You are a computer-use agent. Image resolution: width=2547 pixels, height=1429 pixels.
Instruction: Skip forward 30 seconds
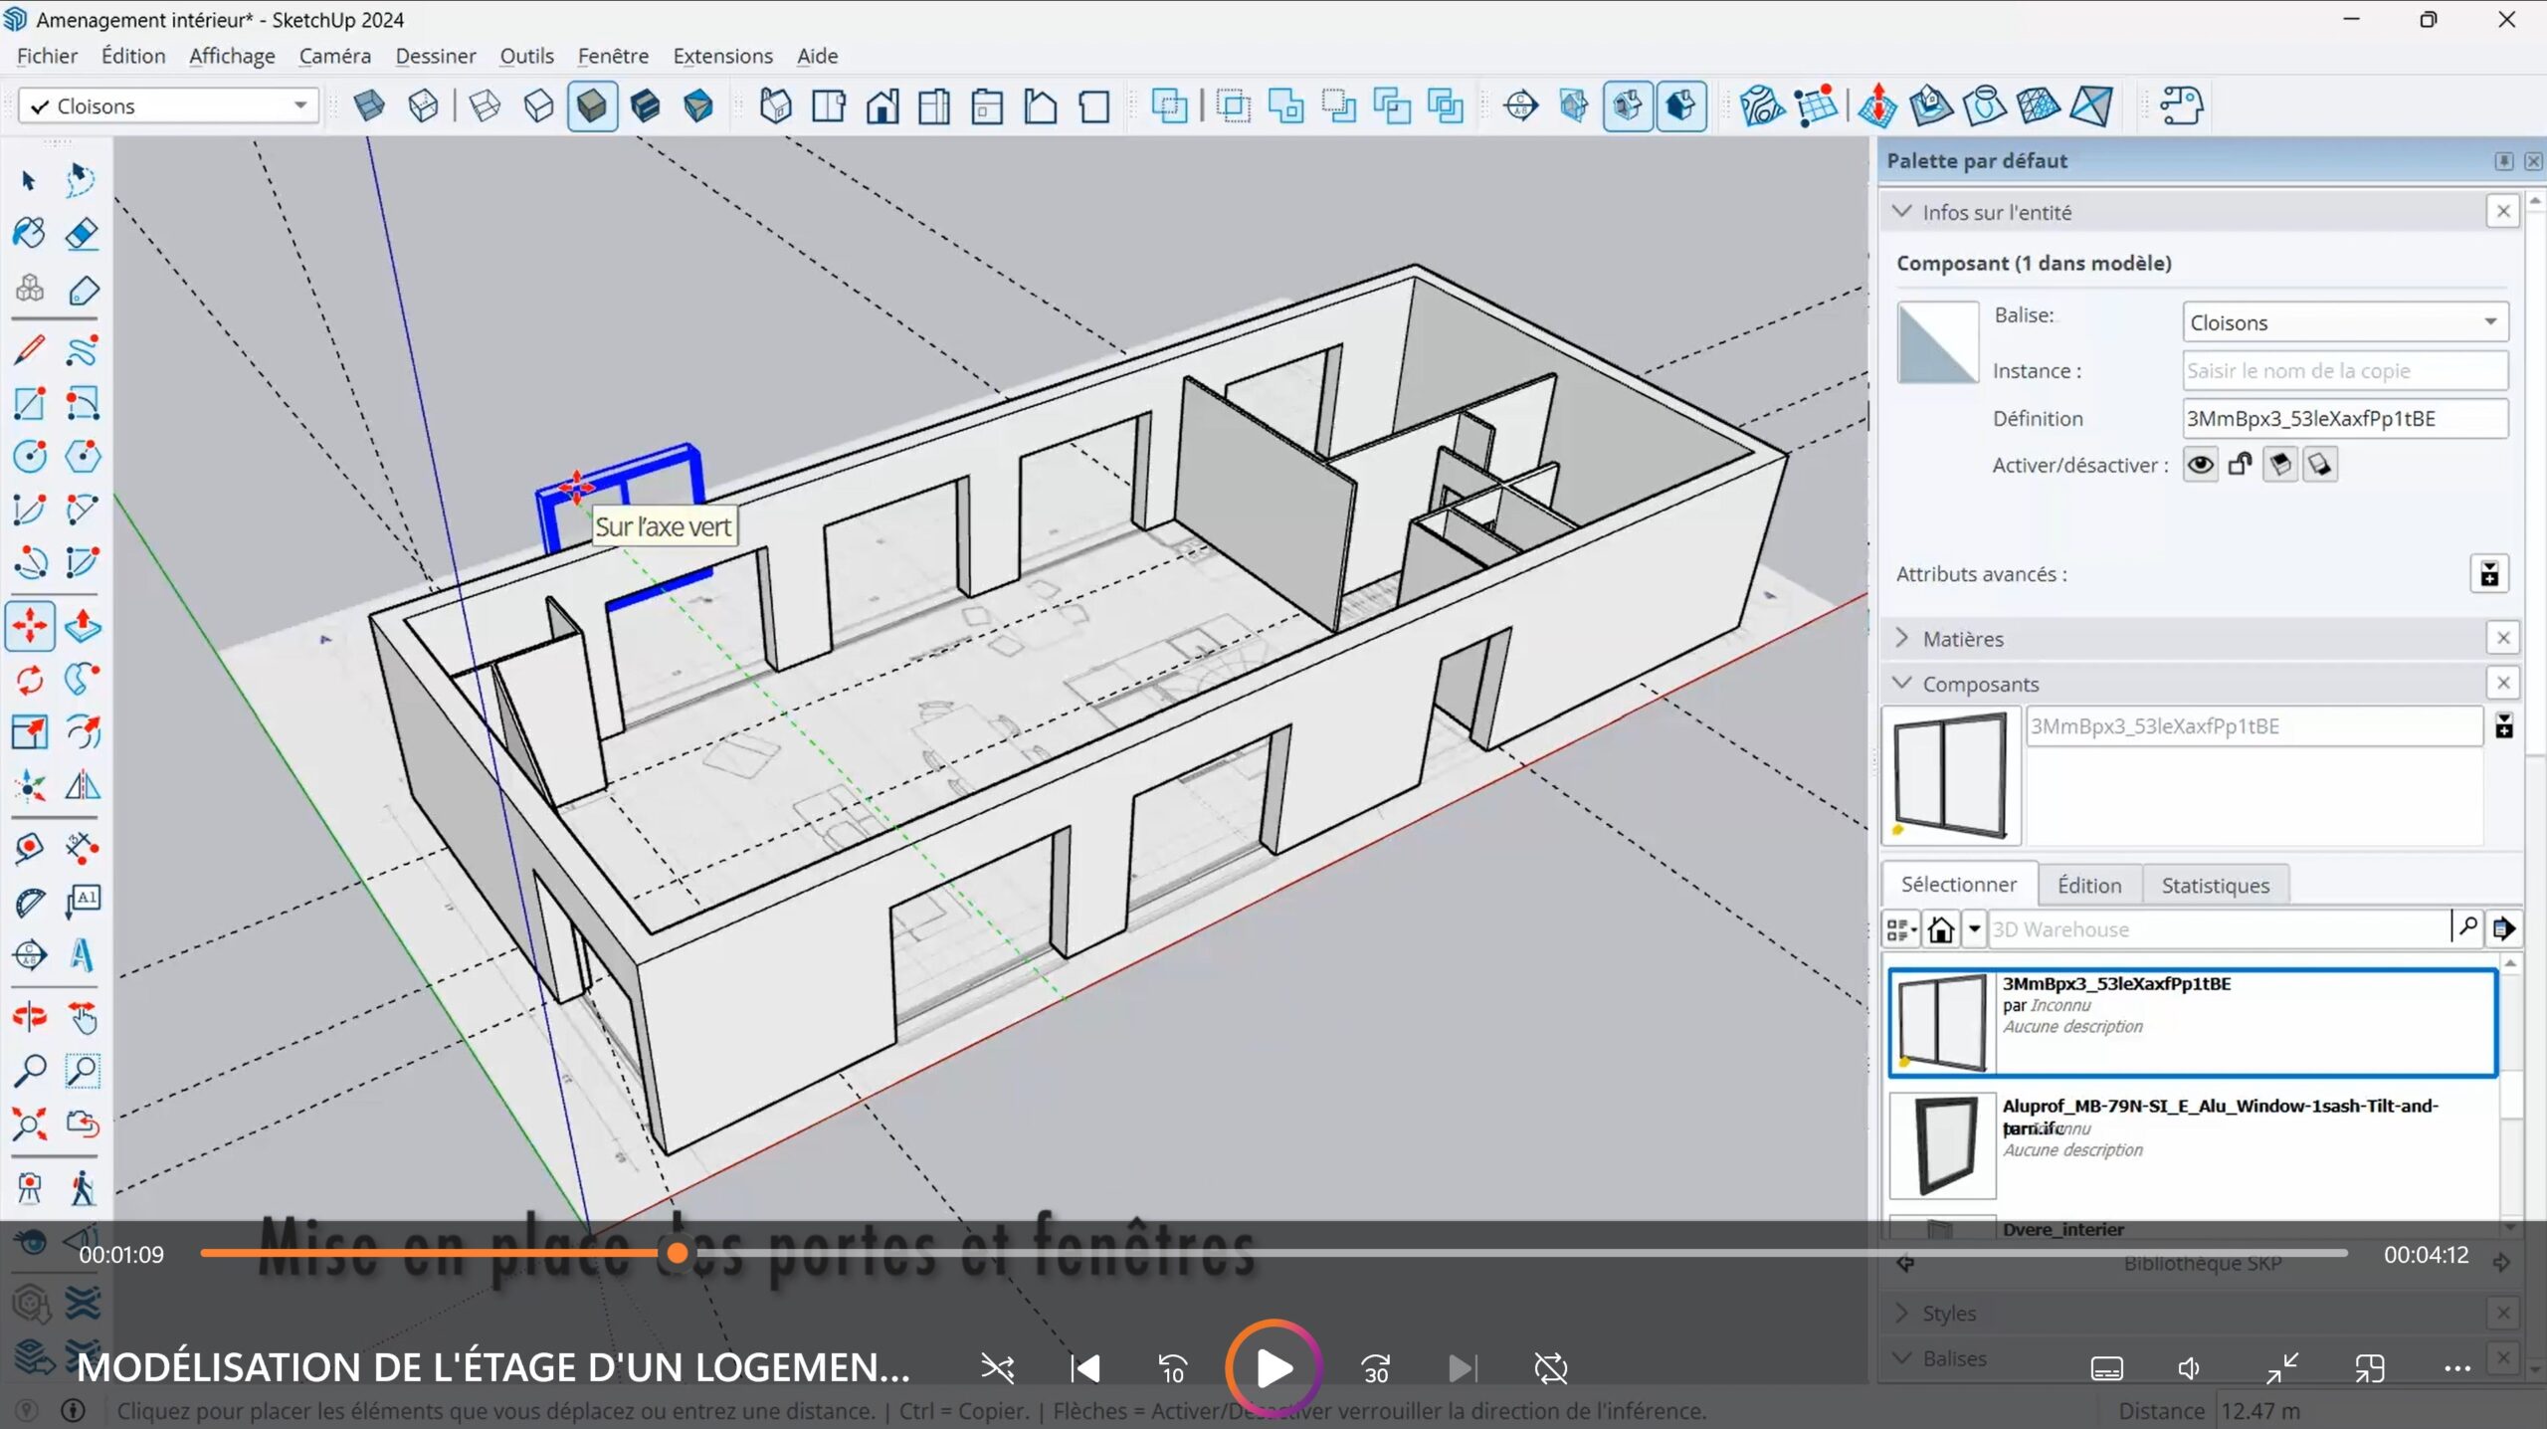click(1376, 1368)
